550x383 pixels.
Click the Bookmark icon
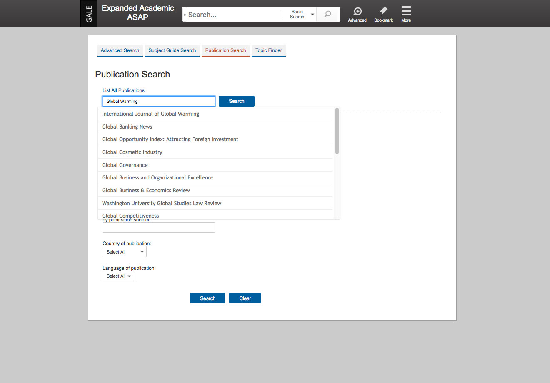(383, 14)
